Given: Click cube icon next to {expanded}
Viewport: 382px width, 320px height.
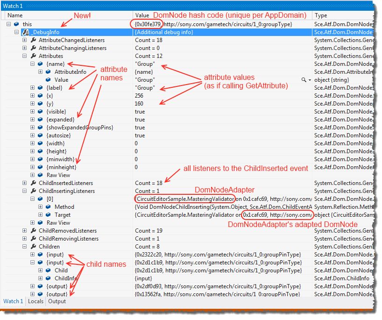Looking at the screenshot, I should click(40, 120).
